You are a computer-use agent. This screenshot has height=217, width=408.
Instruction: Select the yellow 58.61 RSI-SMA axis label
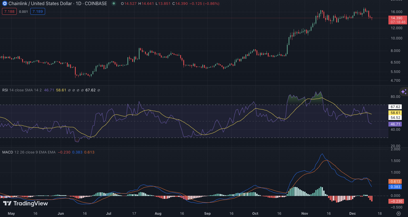395,113
